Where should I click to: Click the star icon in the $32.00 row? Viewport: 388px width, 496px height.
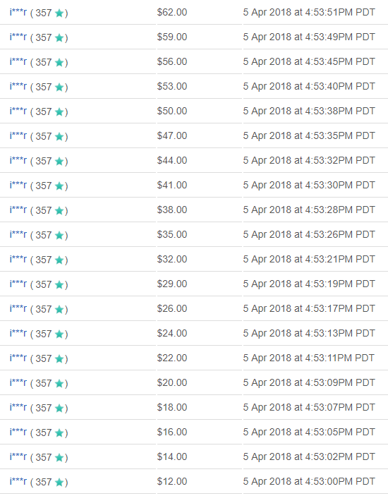[x=59, y=260]
